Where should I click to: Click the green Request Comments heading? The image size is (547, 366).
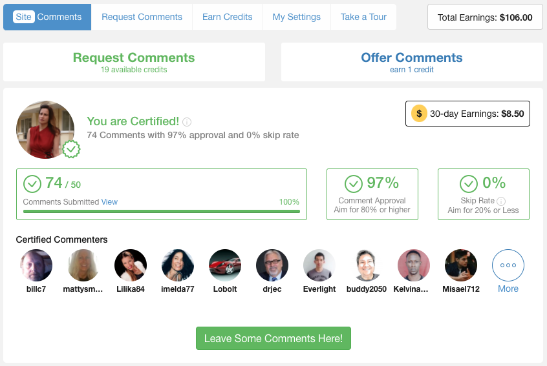(134, 58)
